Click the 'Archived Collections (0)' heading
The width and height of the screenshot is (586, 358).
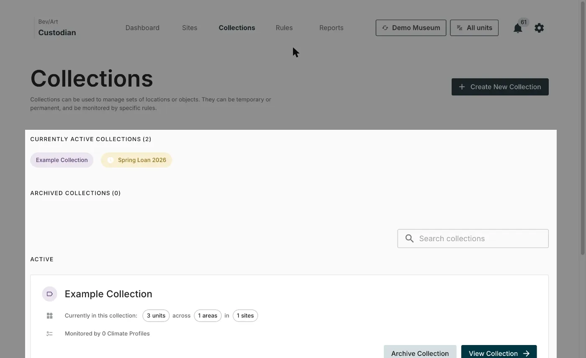75,193
